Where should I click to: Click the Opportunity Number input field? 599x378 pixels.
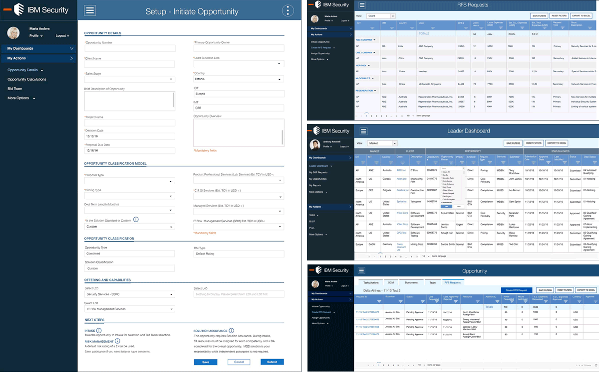click(130, 48)
